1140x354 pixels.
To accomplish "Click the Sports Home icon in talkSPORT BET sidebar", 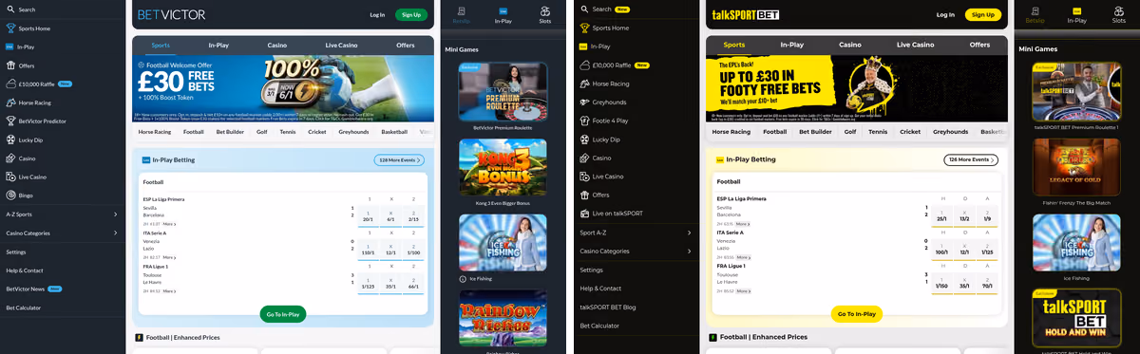I will pos(583,28).
